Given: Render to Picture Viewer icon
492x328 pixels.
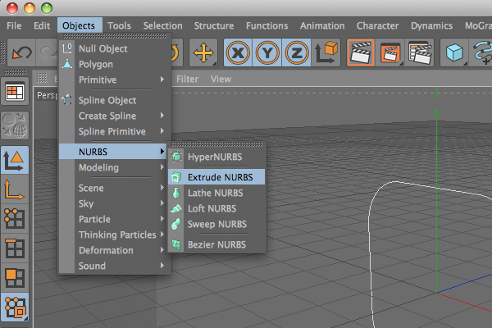Looking at the screenshot, I should (x=389, y=52).
